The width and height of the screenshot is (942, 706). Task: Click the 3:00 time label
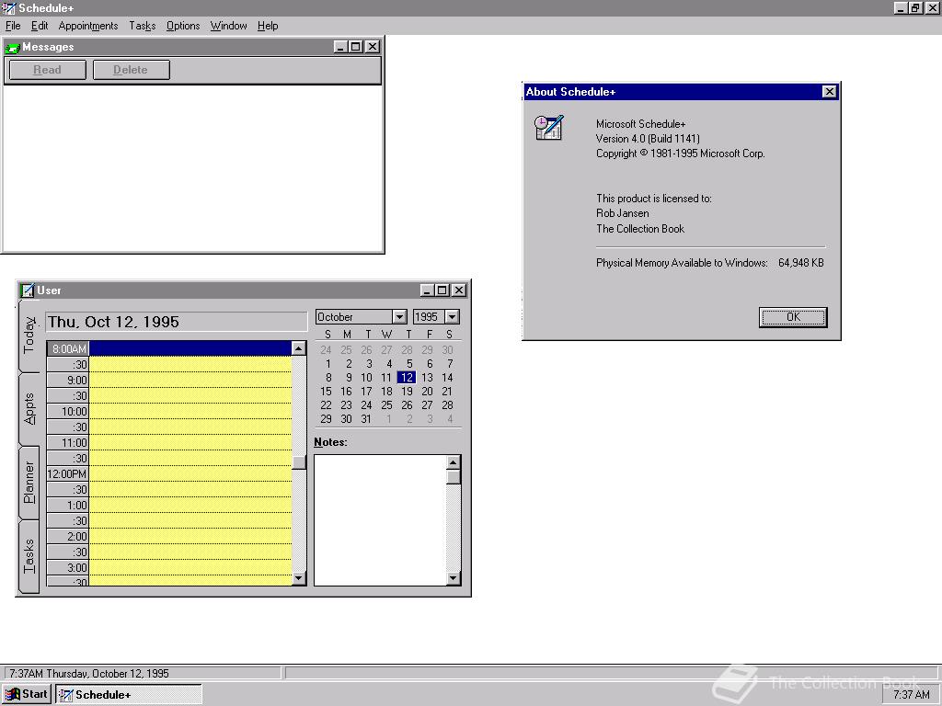click(x=68, y=567)
